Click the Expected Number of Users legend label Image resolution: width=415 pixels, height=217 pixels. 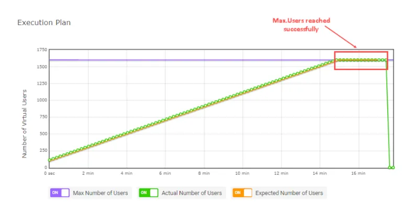pos(289,193)
